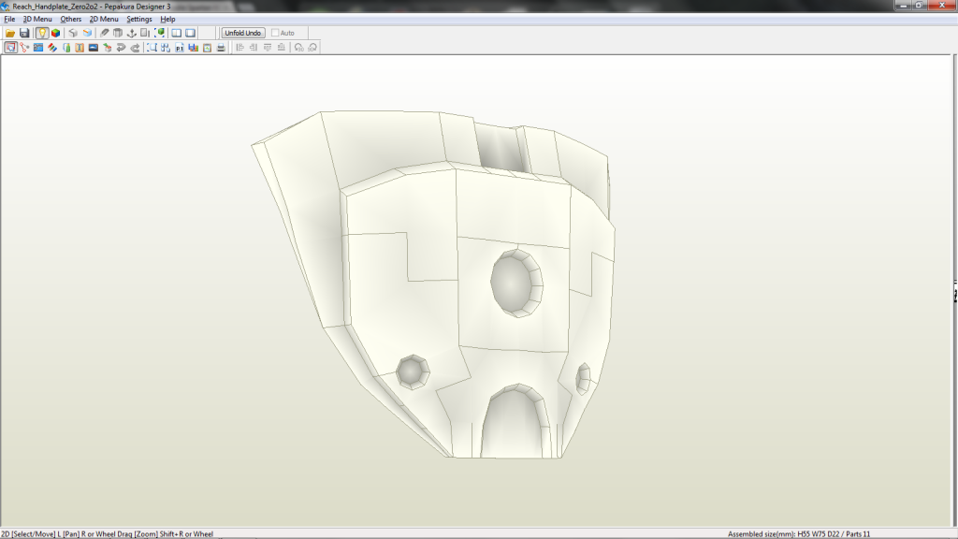Click the Save floppy disk icon
Viewport: 958px width, 539px height.
[x=24, y=33]
